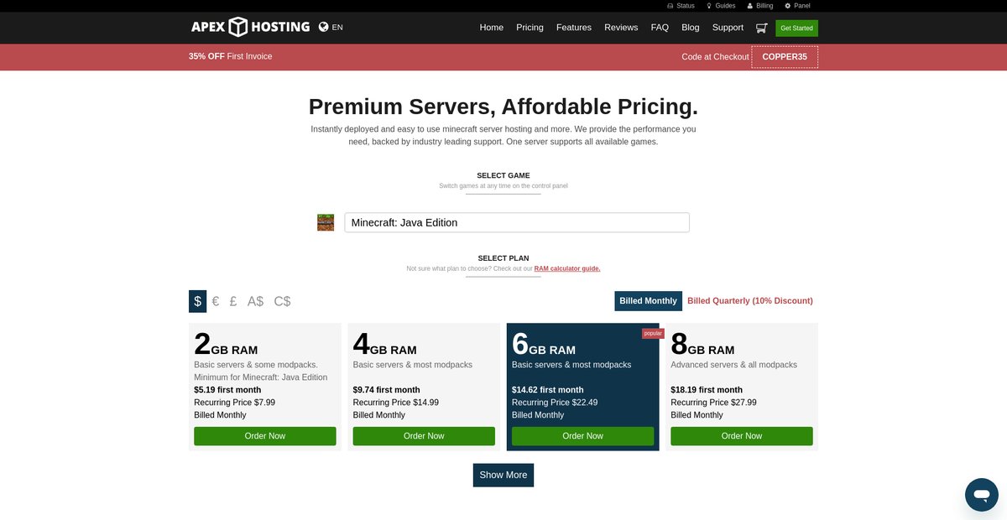Image resolution: width=1007 pixels, height=520 pixels.
Task: Open the Reviews menu item
Action: 621,28
